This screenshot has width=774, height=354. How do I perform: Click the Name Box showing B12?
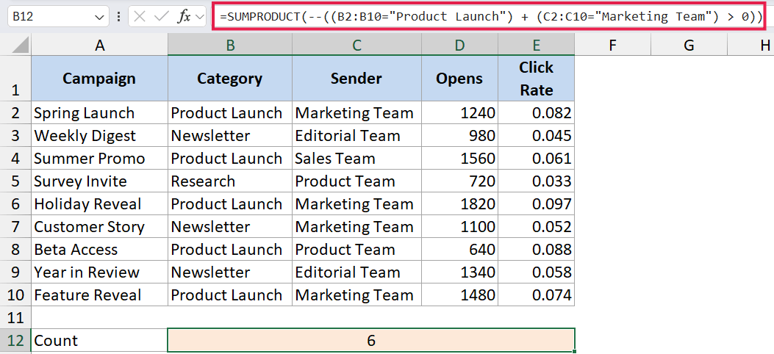coord(58,17)
